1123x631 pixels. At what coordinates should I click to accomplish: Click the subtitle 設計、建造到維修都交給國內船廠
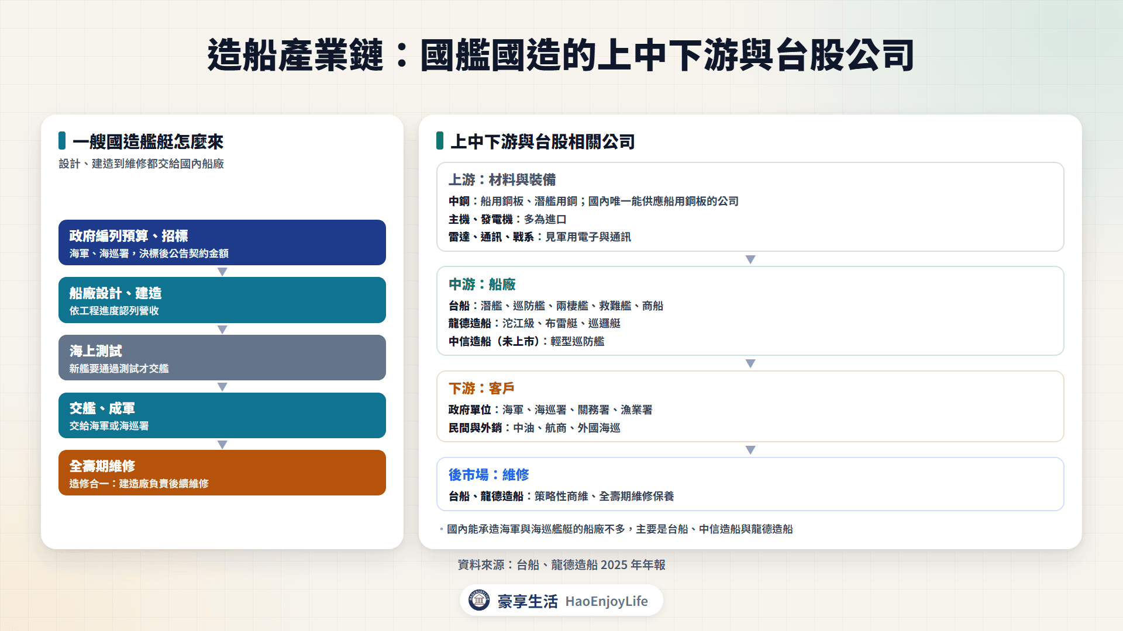(142, 164)
